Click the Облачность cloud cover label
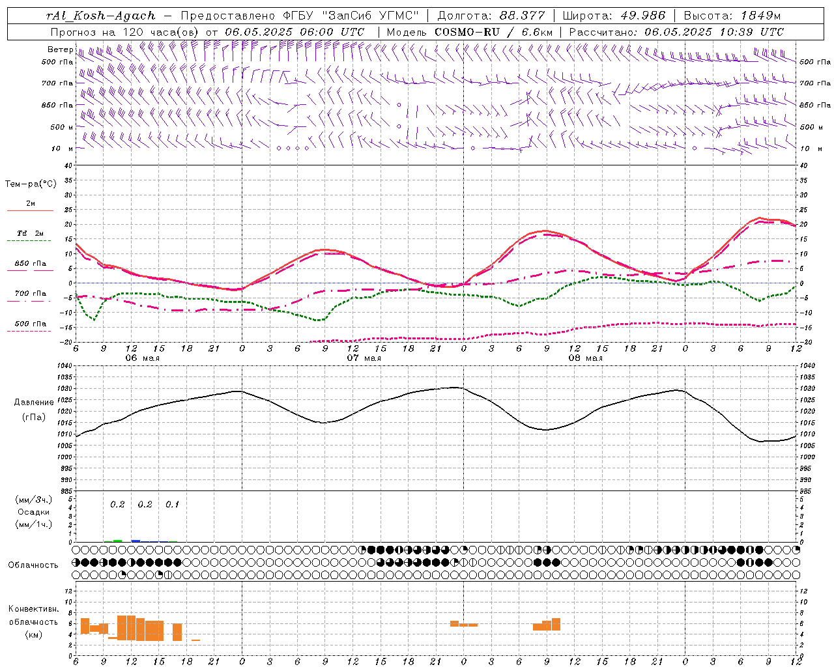The height and width of the screenshot is (667, 834). [33, 565]
